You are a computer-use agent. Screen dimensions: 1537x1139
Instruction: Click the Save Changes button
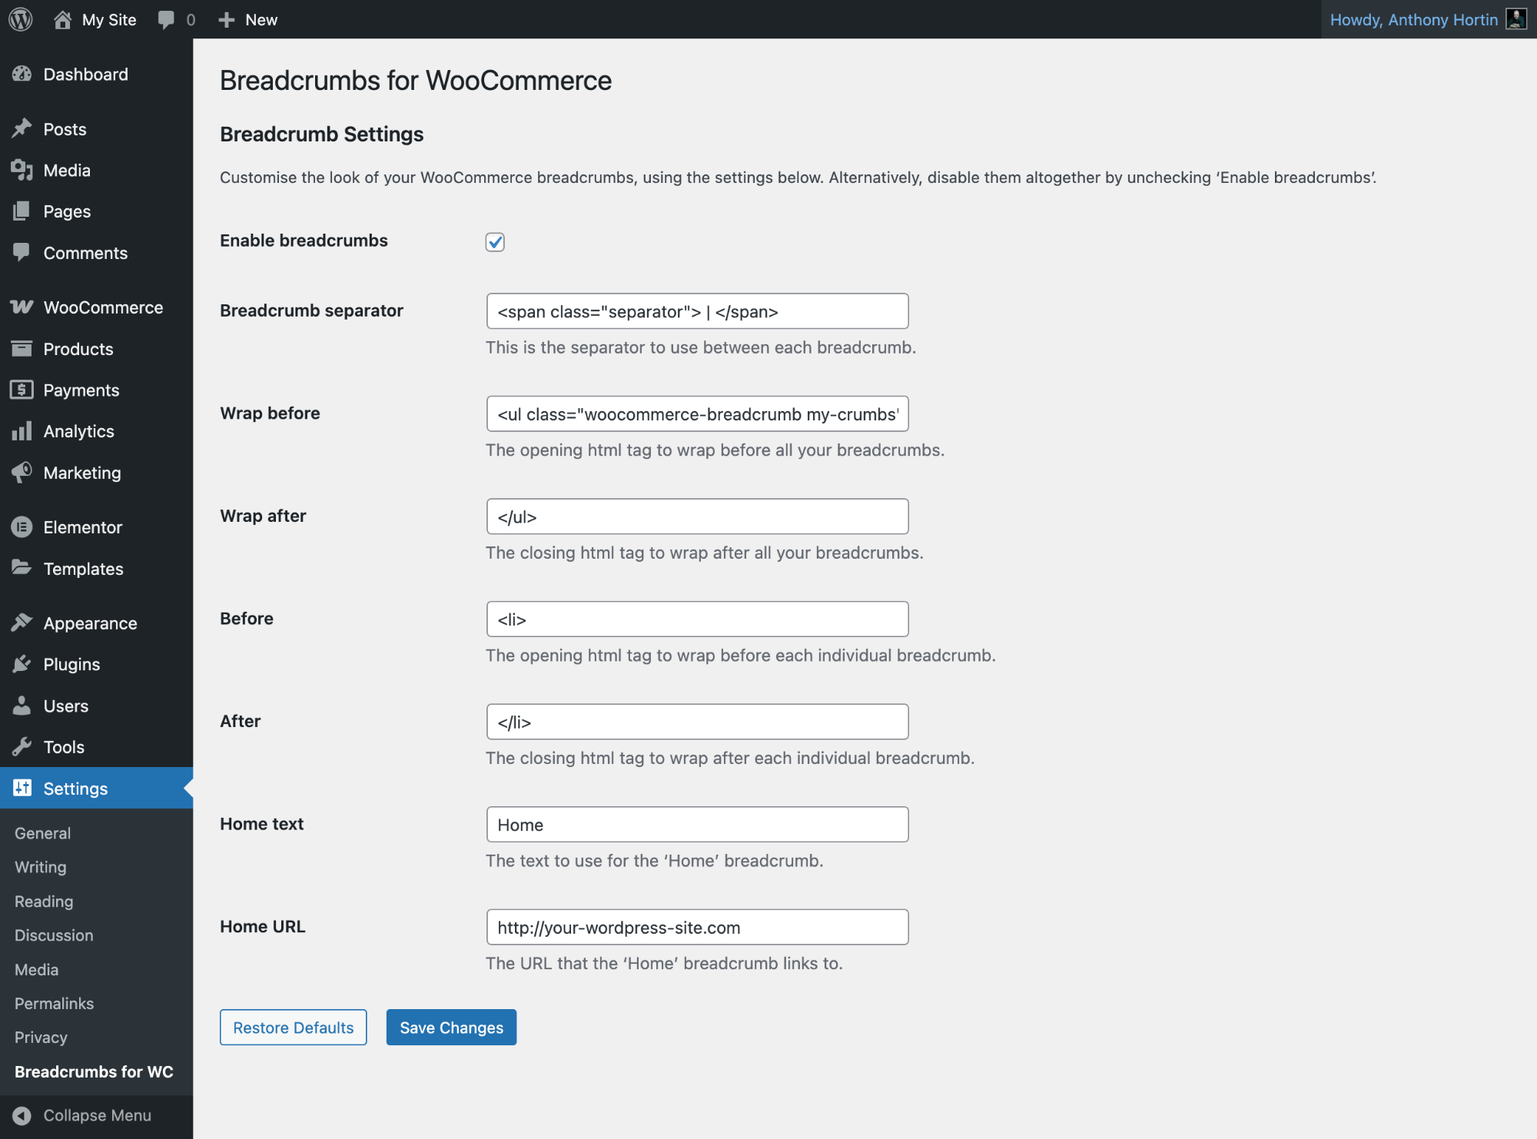pyautogui.click(x=451, y=1028)
